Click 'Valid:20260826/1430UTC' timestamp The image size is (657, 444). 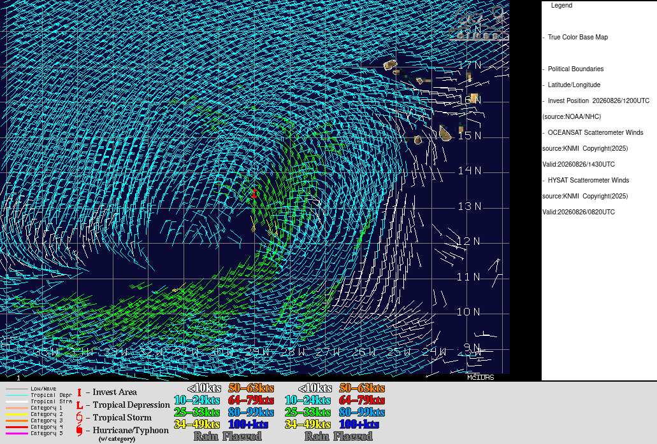coord(579,164)
